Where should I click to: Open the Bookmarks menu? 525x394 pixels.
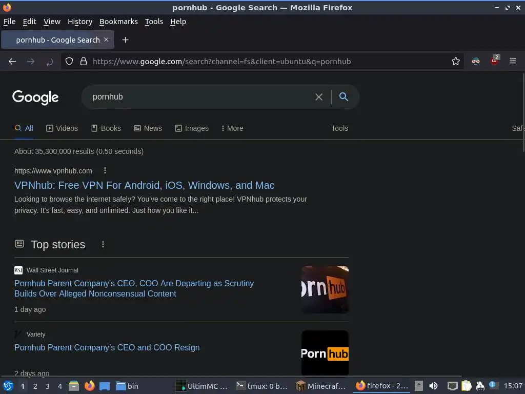pyautogui.click(x=118, y=22)
